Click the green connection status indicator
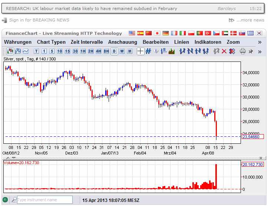The image size is (268, 206). tap(5, 199)
